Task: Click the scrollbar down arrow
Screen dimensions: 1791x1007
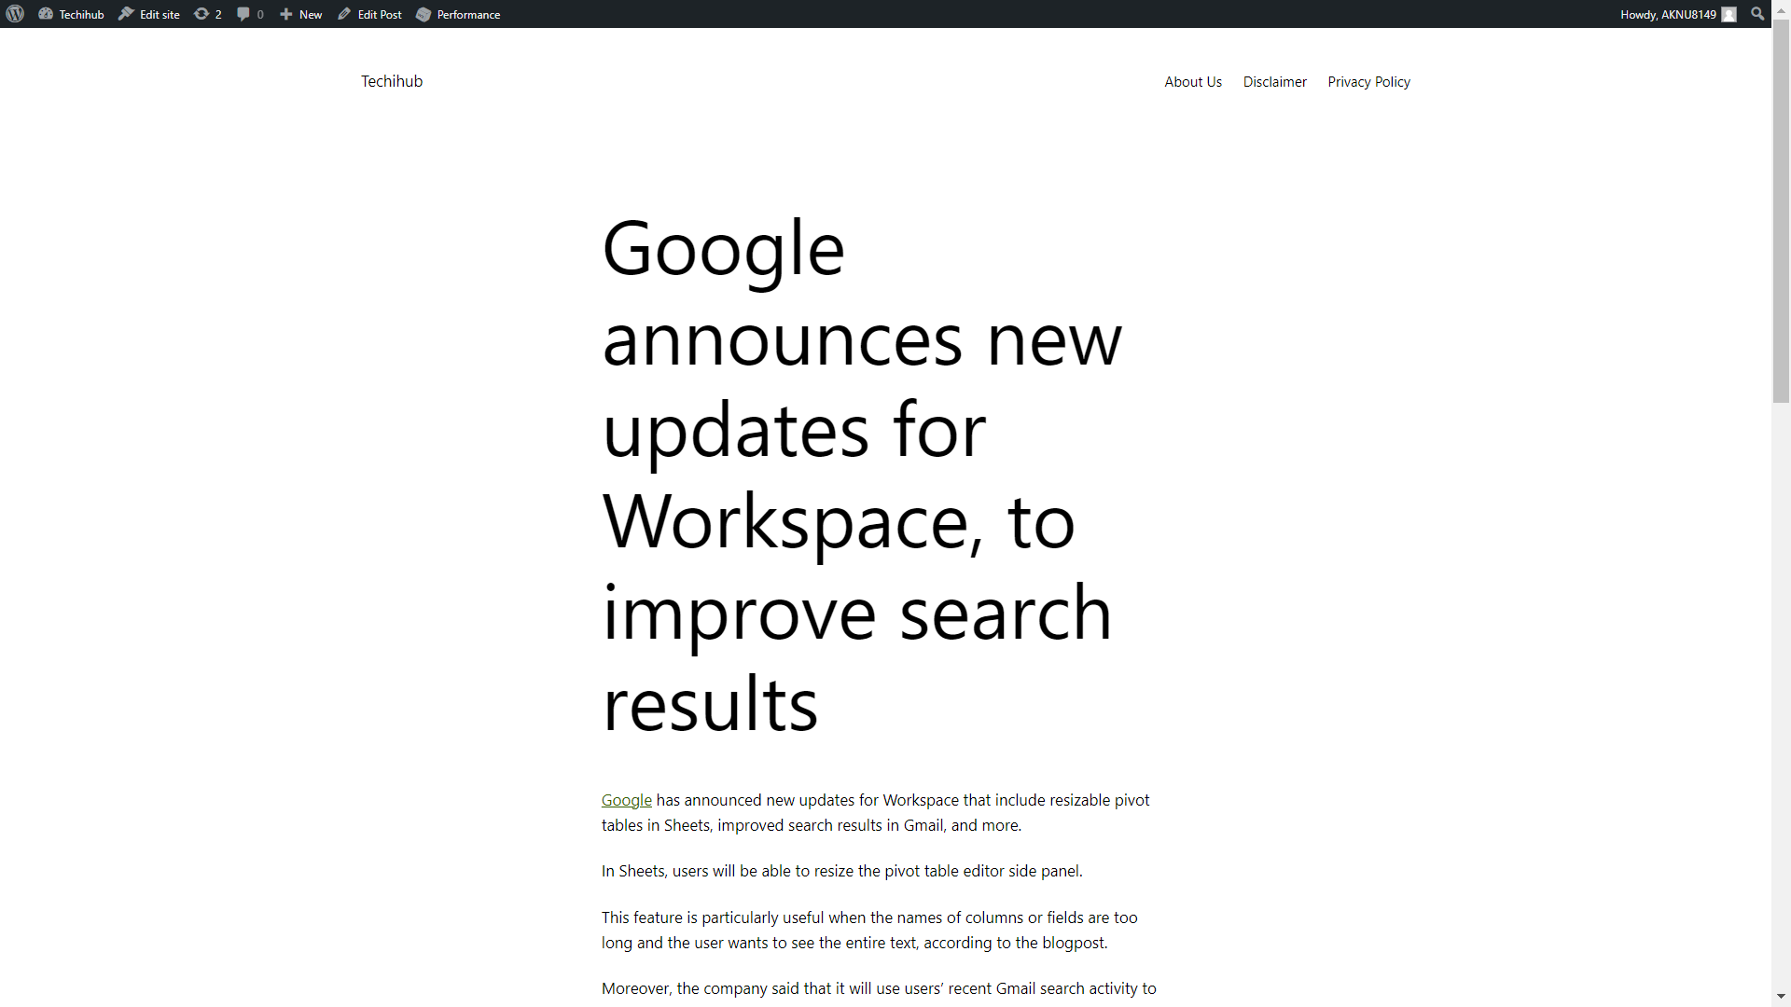Action: [x=1781, y=997]
